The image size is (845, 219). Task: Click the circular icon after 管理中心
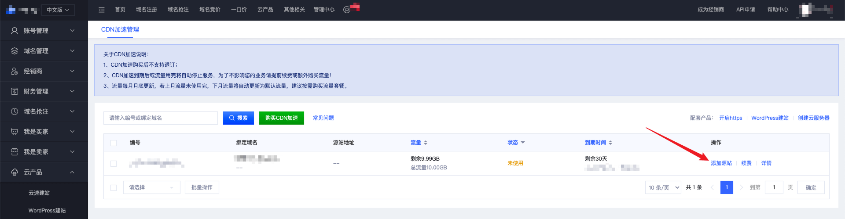click(346, 10)
